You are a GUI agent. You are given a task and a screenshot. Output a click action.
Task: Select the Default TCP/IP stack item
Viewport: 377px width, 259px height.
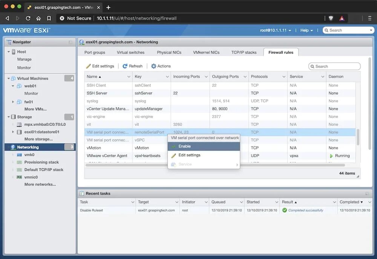(x=44, y=170)
